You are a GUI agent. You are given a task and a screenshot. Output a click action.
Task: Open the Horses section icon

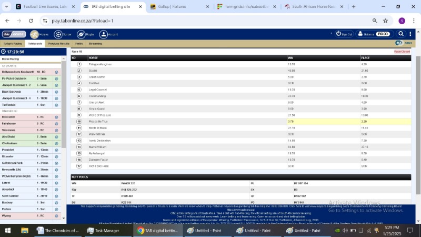point(34,34)
